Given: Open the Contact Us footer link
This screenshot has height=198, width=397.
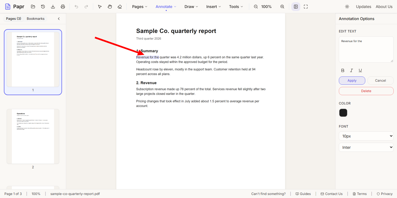Looking at the screenshot, I should pos(332,194).
